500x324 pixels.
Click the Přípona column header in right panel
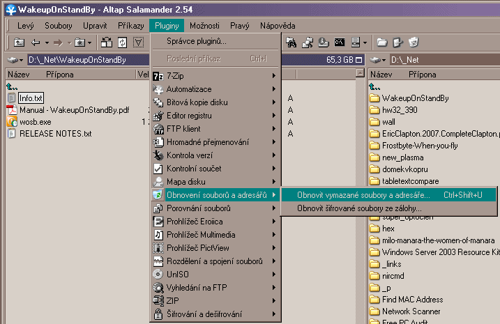tap(423, 75)
